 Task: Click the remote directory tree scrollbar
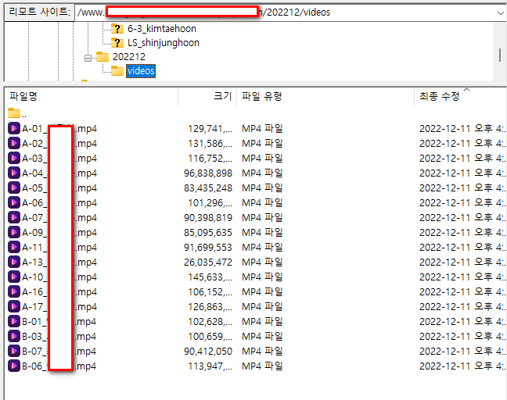pyautogui.click(x=500, y=55)
